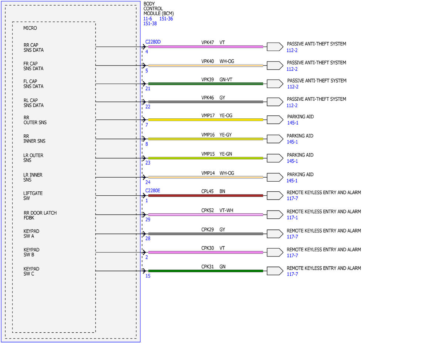Click the off-page arrow on wire CPK31
444x343 pixels.
click(x=275, y=271)
